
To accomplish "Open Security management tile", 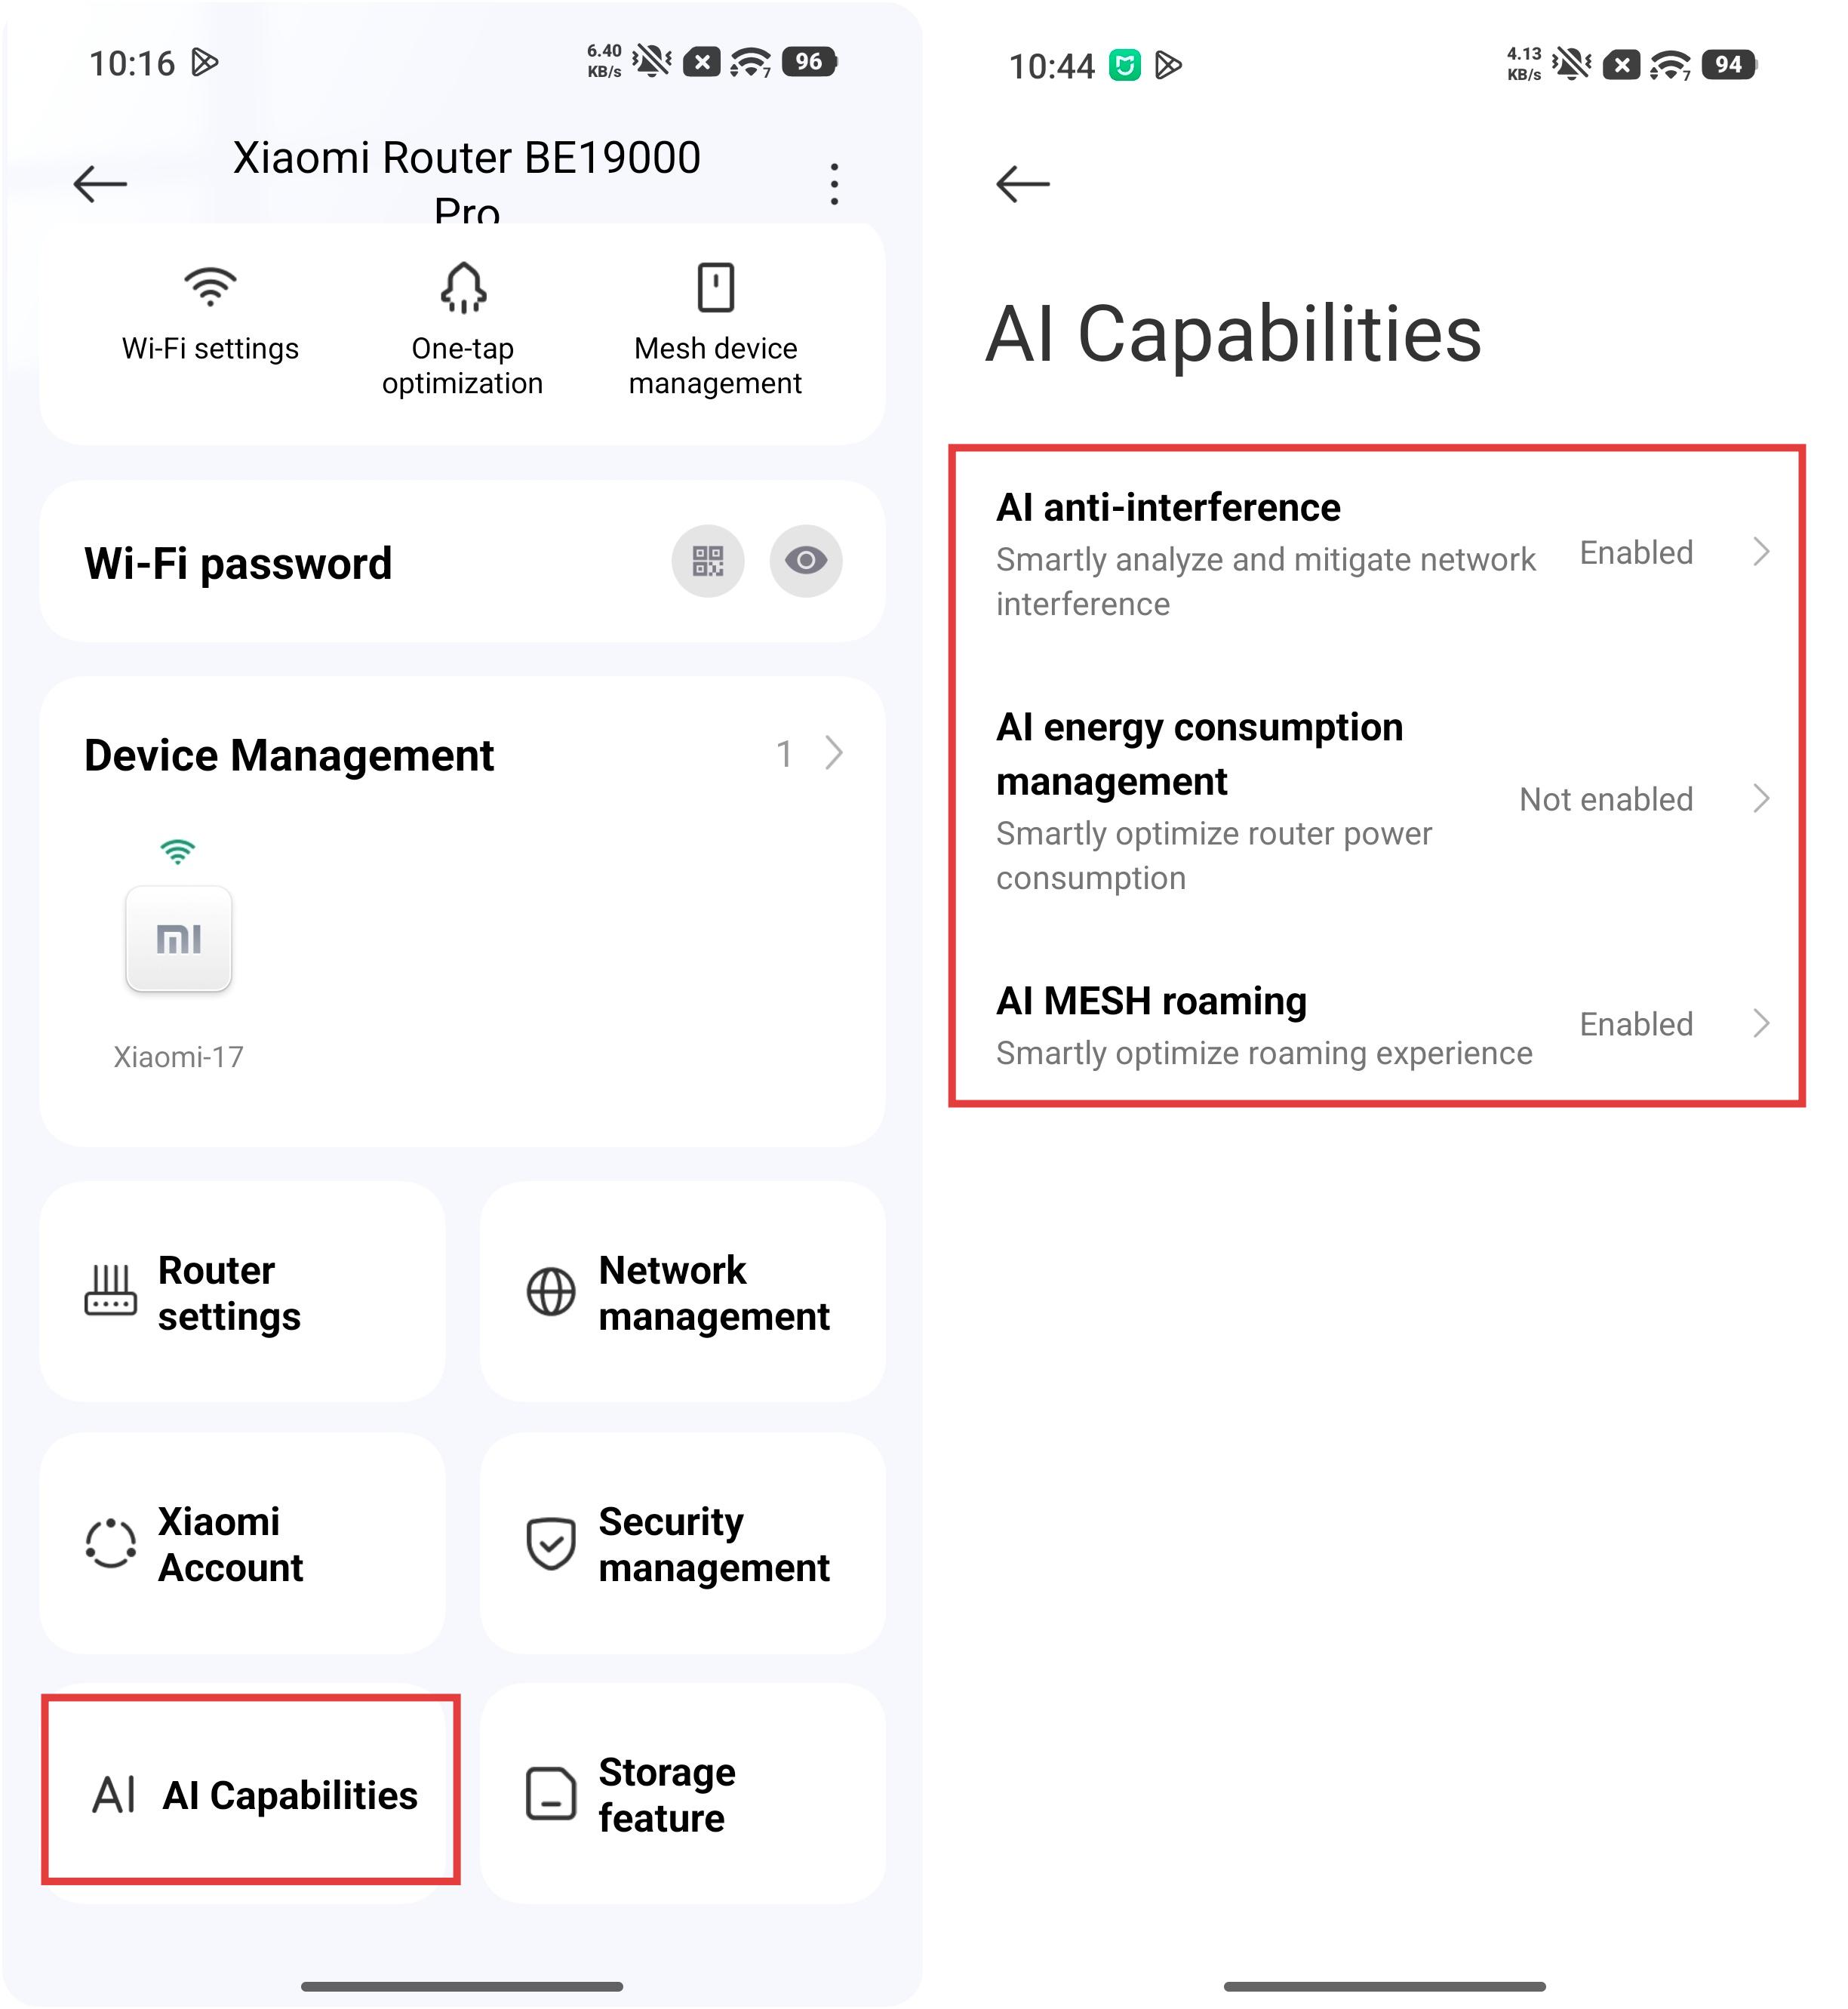I will 682,1543.
